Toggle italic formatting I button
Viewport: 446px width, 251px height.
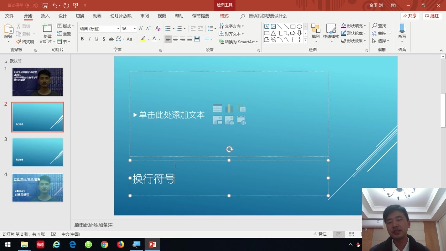pyautogui.click(x=90, y=39)
